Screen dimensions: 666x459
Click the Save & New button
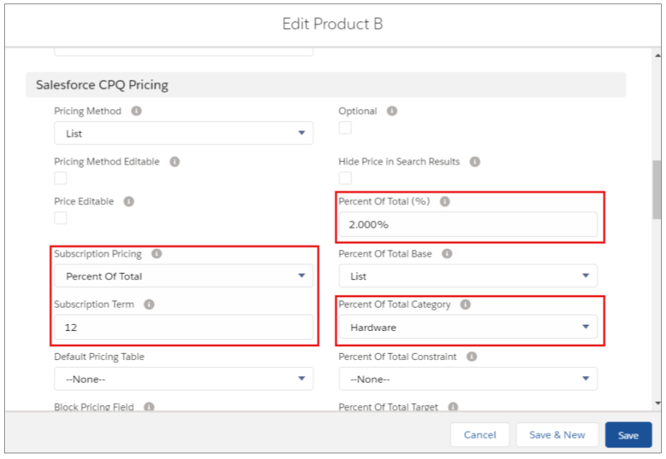click(557, 435)
